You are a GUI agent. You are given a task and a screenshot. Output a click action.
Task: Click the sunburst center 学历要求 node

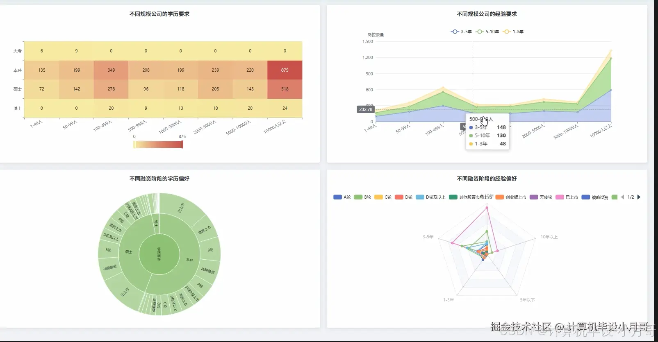[x=159, y=254]
